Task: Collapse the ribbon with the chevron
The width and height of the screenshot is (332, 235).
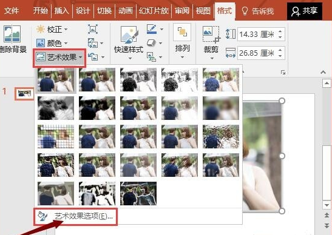Action: pyautogui.click(x=323, y=72)
